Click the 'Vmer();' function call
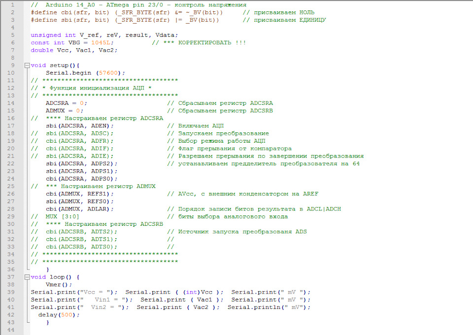This screenshot has height=335, width=473. click(59, 285)
